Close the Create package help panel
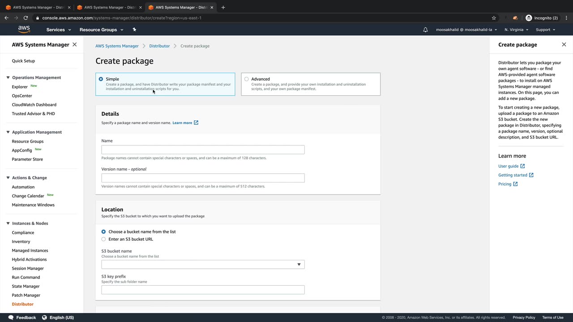573x322 pixels. [564, 45]
